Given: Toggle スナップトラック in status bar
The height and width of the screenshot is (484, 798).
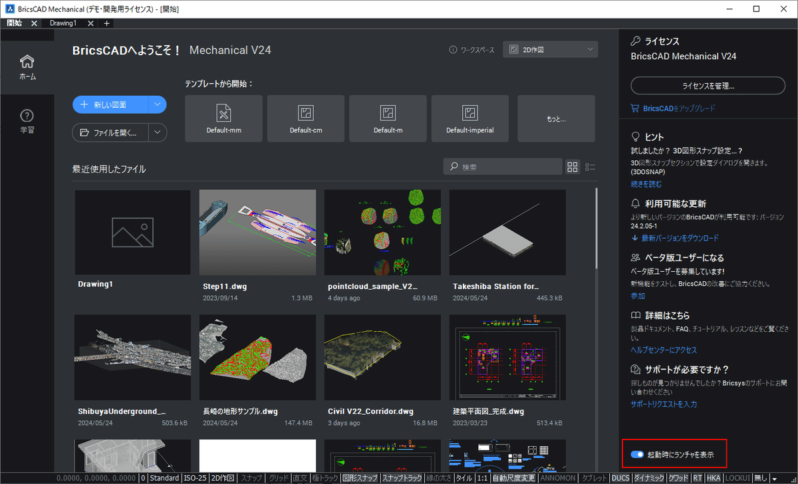Looking at the screenshot, I should pyautogui.click(x=402, y=478).
